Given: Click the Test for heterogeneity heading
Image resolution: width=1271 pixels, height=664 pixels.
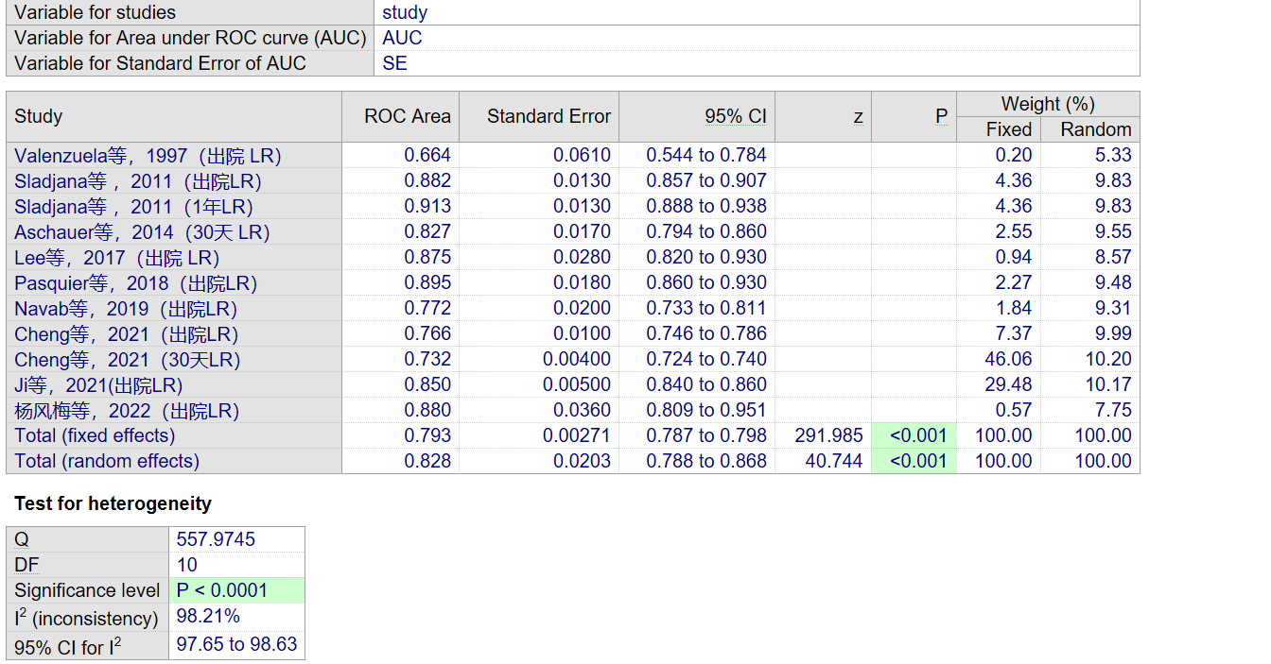Looking at the screenshot, I should pos(113,503).
